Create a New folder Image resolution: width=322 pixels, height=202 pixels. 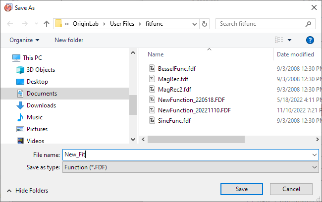click(69, 40)
